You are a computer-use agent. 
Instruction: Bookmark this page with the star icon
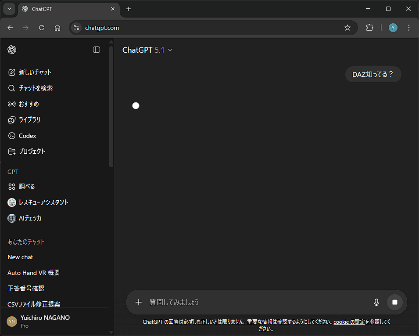pos(347,28)
